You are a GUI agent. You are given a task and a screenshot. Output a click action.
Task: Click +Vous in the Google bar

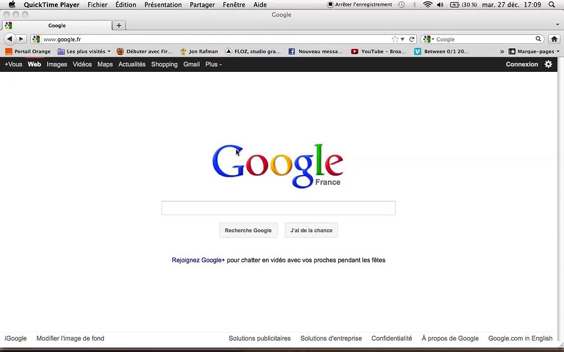coord(13,65)
